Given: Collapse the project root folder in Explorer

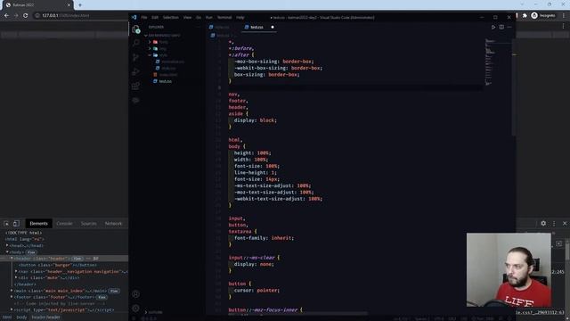Looking at the screenshot, I should click(x=146, y=36).
